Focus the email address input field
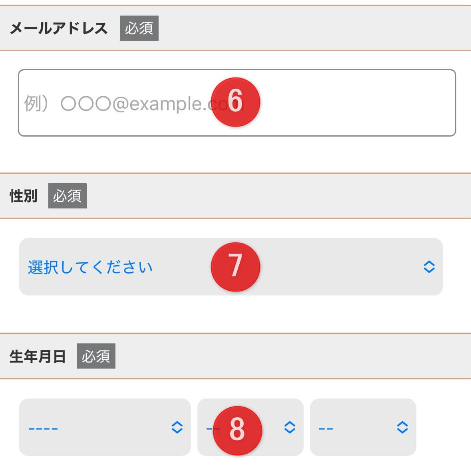 340,103
